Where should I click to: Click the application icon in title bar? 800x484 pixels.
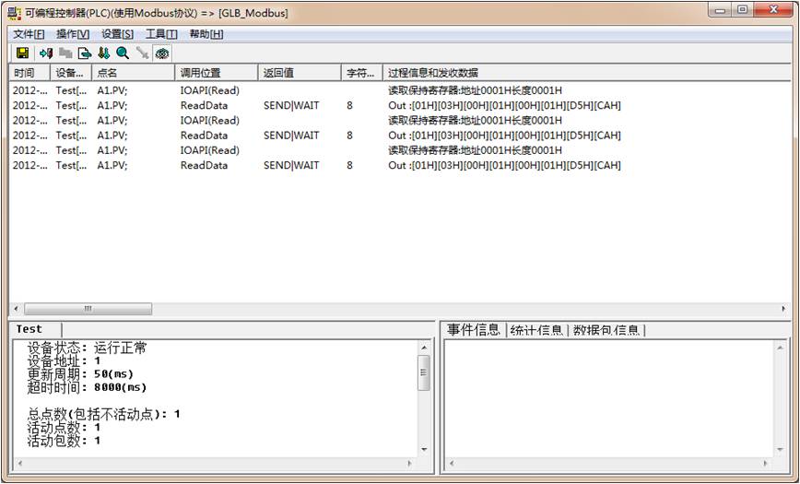(x=14, y=12)
